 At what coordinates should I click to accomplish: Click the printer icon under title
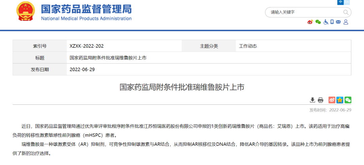click(x=321, y=100)
